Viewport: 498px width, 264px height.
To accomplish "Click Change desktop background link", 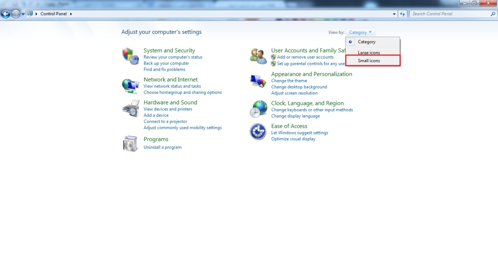I will [299, 87].
